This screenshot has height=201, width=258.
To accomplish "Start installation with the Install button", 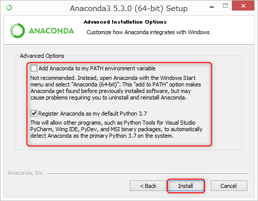I will click(186, 186).
